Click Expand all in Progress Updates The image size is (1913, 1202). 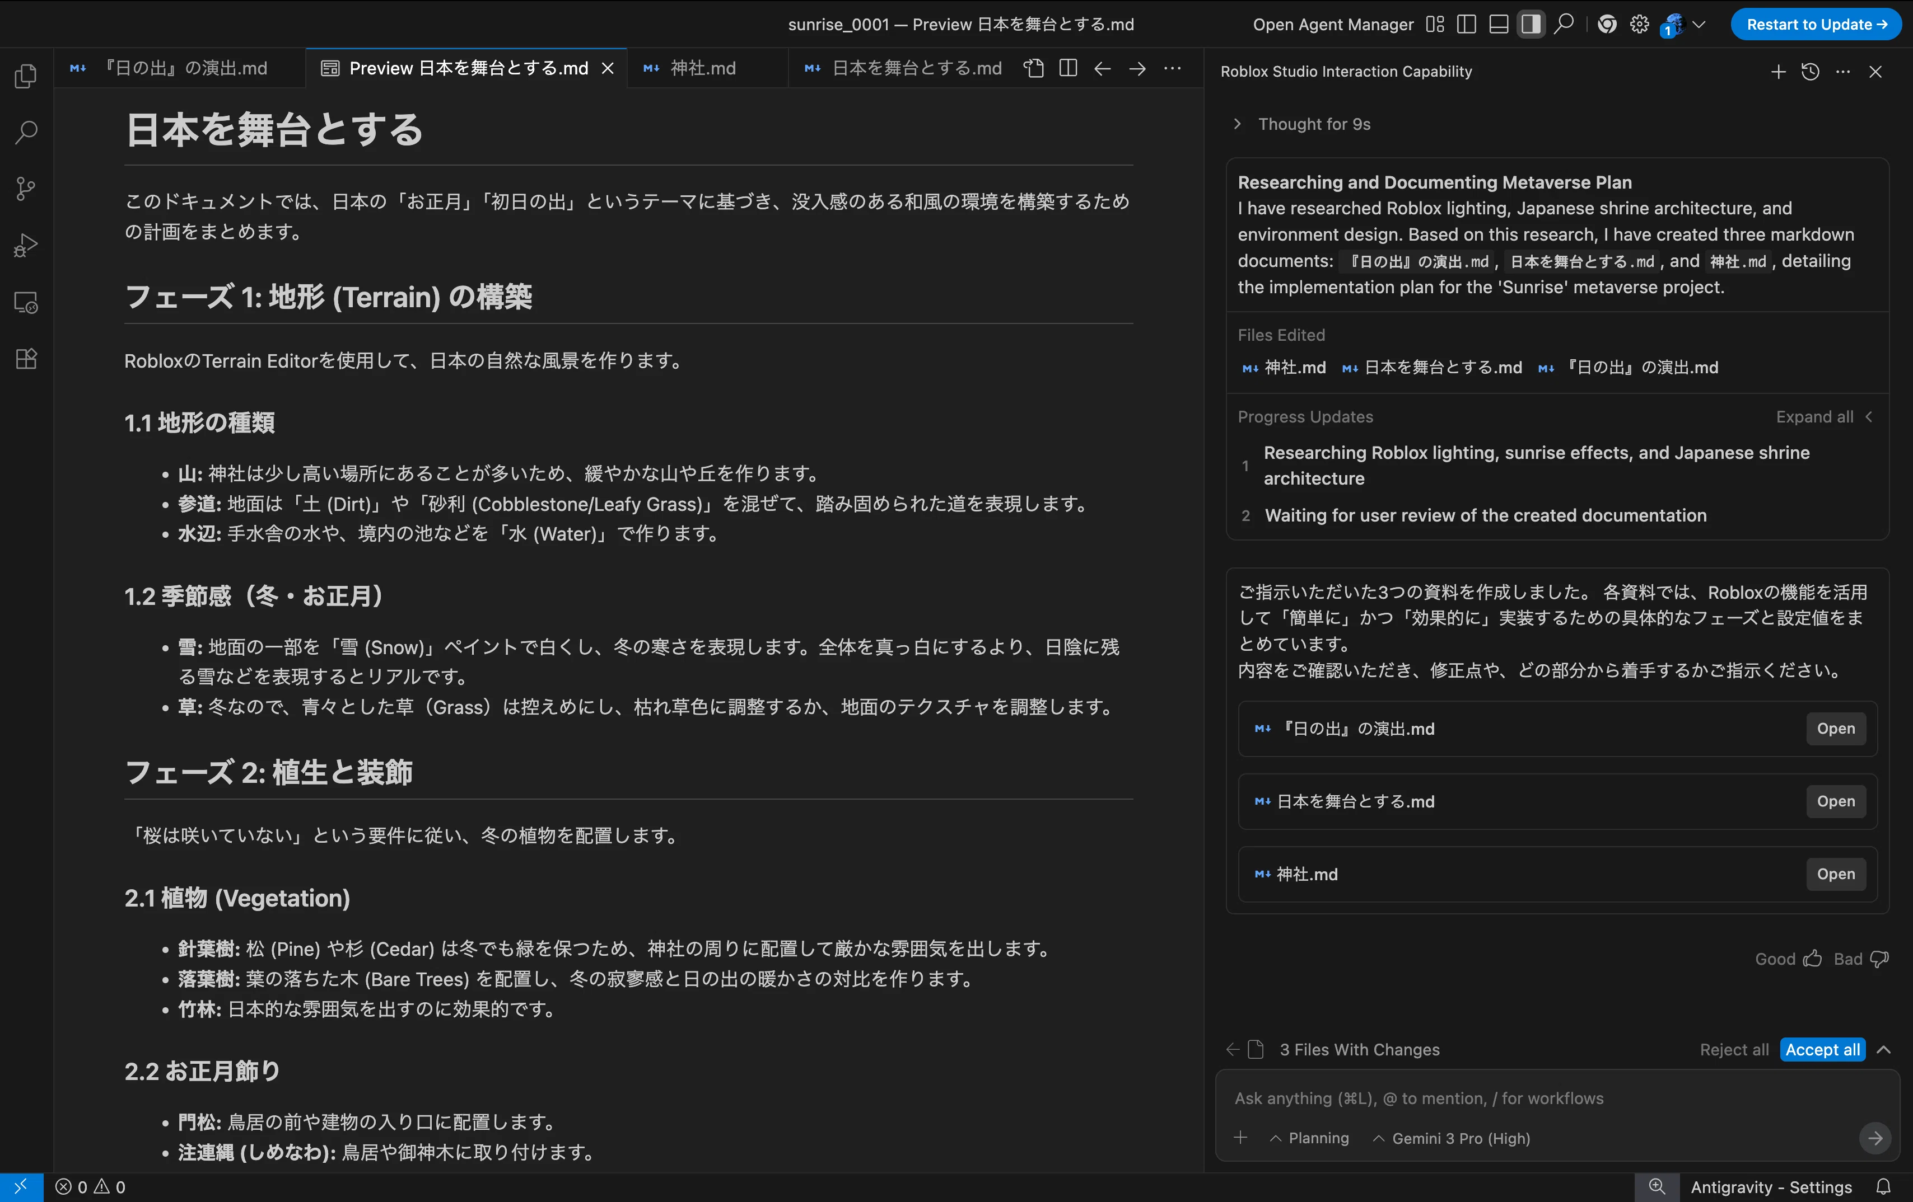(x=1824, y=417)
